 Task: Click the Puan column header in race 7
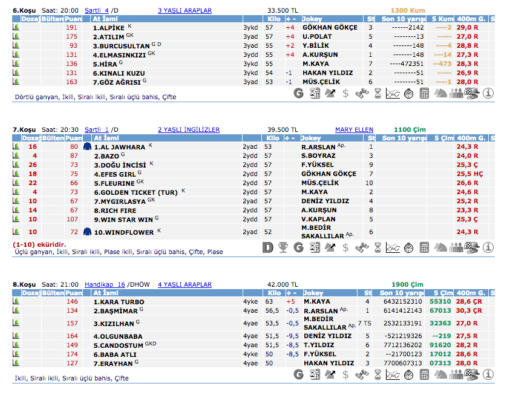click(x=73, y=139)
